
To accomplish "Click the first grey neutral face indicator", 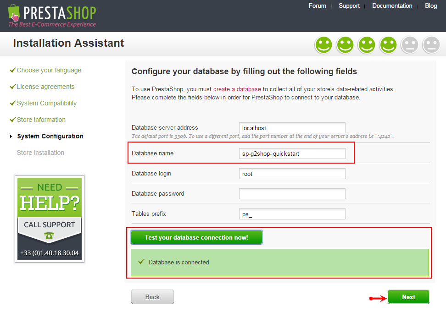I will coord(410,45).
